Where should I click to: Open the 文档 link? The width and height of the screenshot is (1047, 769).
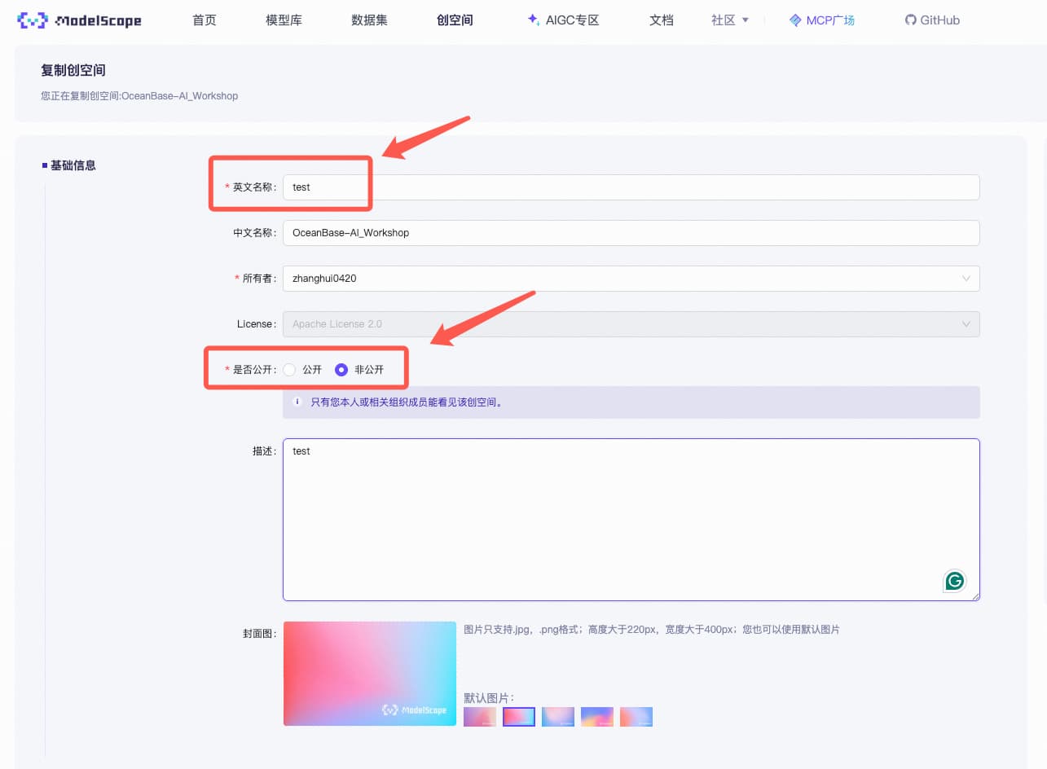point(662,20)
